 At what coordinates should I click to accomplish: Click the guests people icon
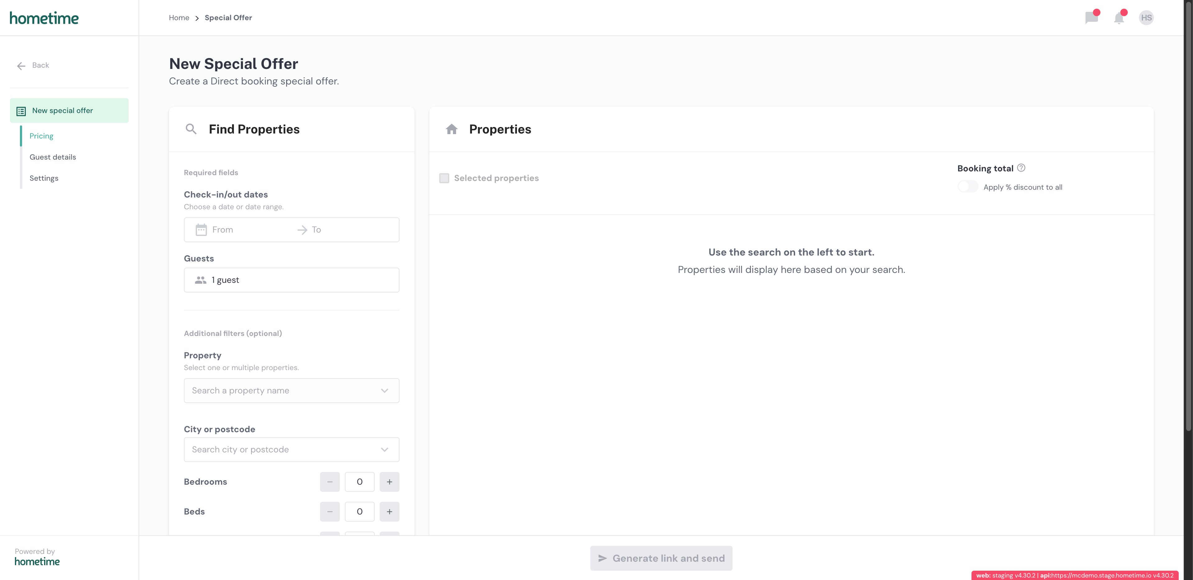click(200, 280)
